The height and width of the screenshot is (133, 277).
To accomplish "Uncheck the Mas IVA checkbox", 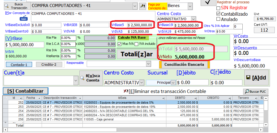I will 120,44.
